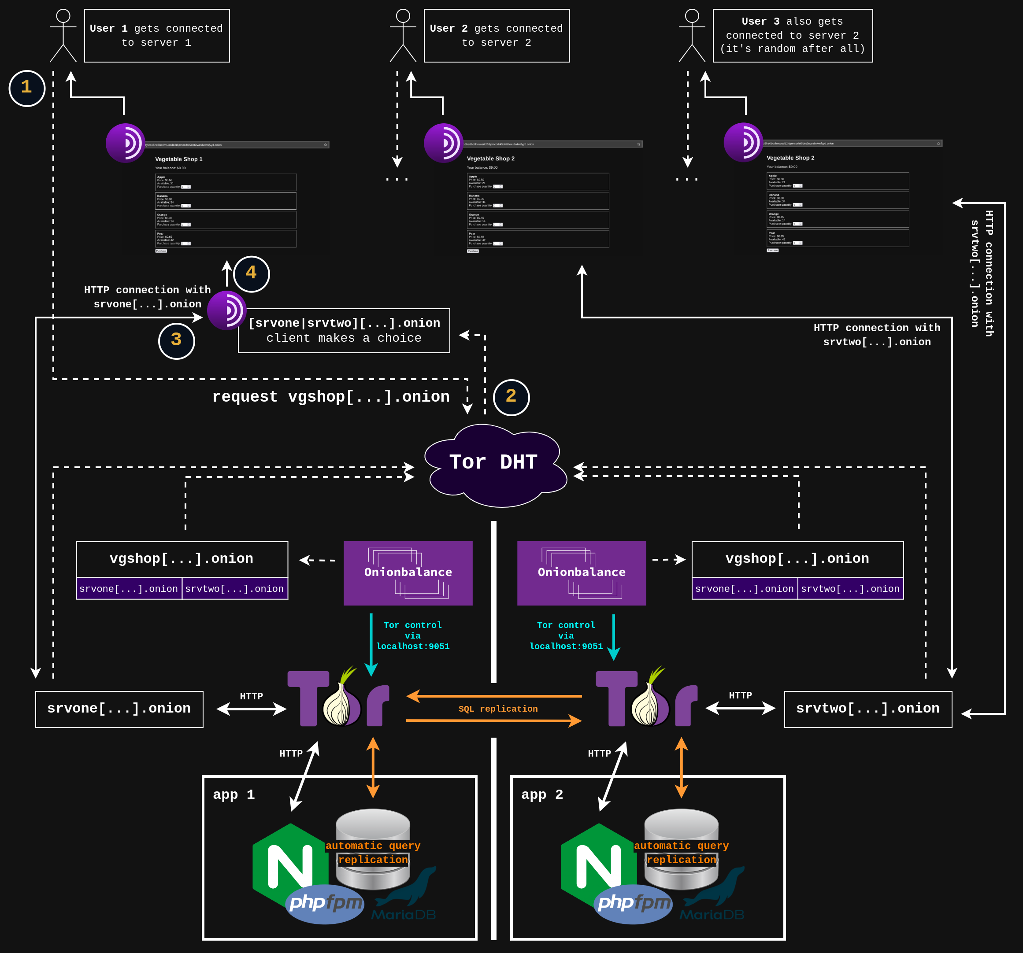This screenshot has width=1023, height=953.
Task: Click the left Onionbalance purple box
Action: (x=408, y=573)
